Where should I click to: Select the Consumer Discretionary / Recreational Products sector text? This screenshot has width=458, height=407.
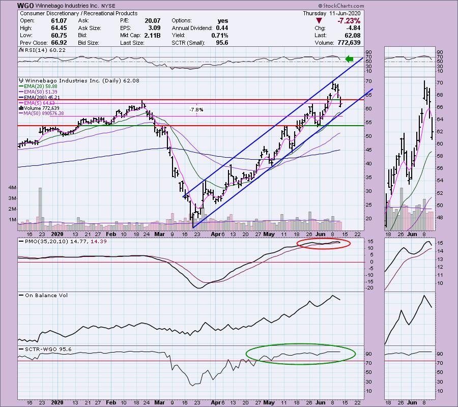(78, 13)
